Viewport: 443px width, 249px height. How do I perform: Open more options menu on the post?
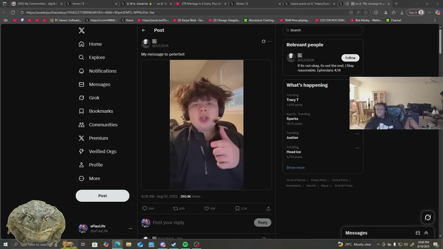tap(270, 41)
